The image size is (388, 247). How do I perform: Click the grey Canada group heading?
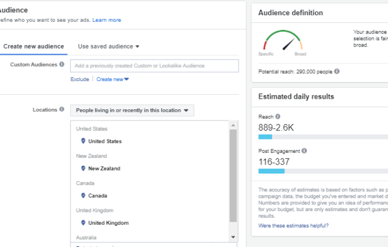pyautogui.click(x=85, y=183)
